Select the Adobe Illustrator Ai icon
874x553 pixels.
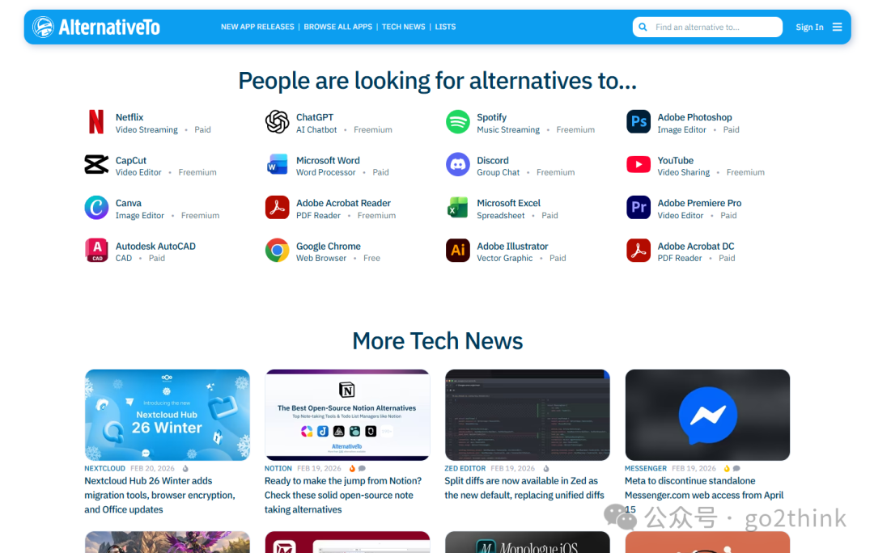coord(457,251)
